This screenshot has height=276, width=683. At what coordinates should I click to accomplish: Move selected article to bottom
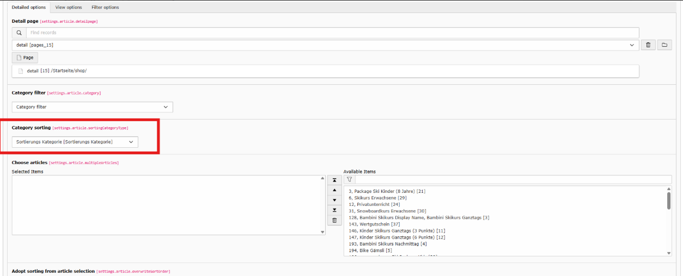[x=334, y=210]
